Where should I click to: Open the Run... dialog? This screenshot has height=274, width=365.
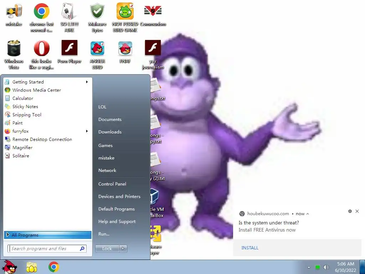click(104, 234)
